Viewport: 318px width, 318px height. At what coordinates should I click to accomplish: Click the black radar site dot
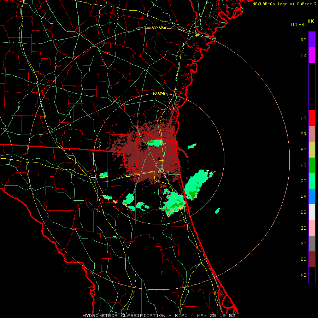(159, 159)
